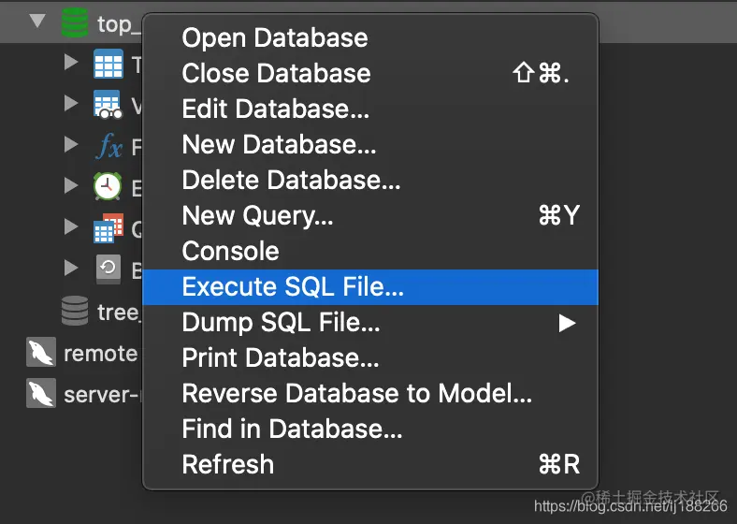Click the alarm clock Events icon
The height and width of the screenshot is (524, 737).
(108, 186)
